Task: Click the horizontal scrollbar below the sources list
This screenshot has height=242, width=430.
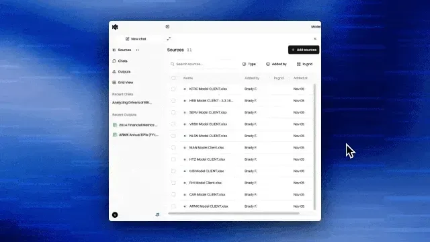Action: [x=234, y=213]
